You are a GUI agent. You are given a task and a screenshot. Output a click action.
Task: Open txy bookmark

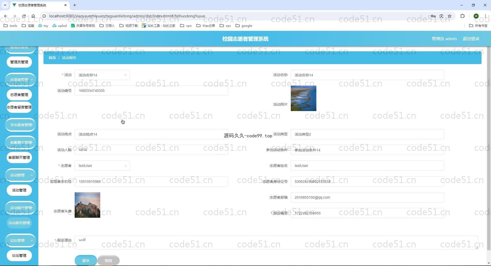click(43, 26)
